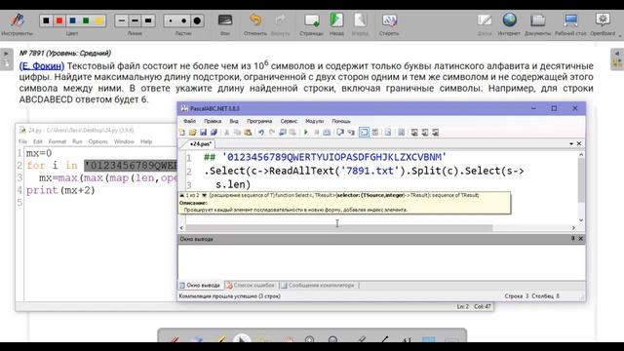Open the OpenBoard background (Фон) chooser

[225, 23]
